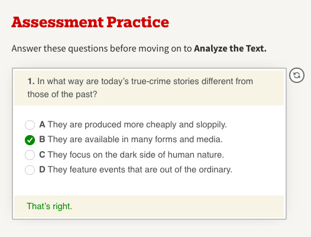Click the green 'That's right.' feedback message
Viewport: 311px width, 237px height.
pyautogui.click(x=50, y=206)
